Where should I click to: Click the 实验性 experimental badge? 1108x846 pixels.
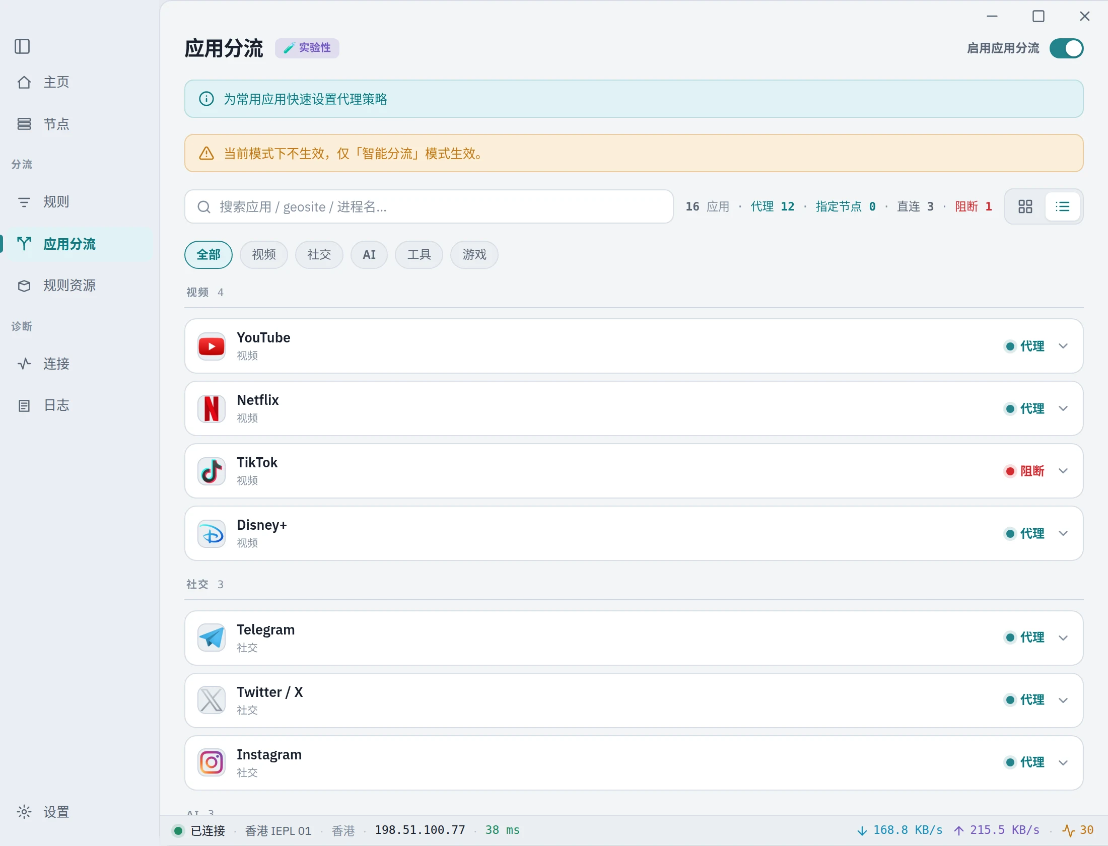pyautogui.click(x=307, y=48)
